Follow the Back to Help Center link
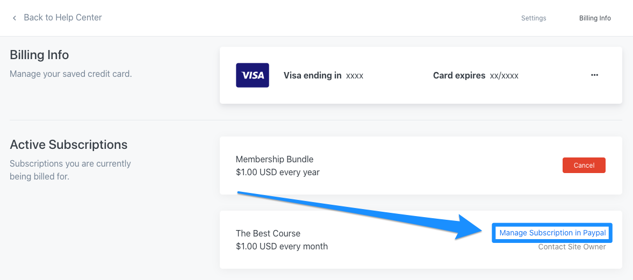The height and width of the screenshot is (280, 633). point(63,18)
